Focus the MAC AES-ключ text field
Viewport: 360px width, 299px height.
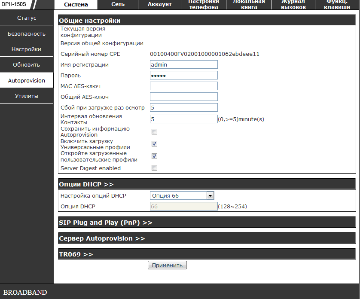183,86
